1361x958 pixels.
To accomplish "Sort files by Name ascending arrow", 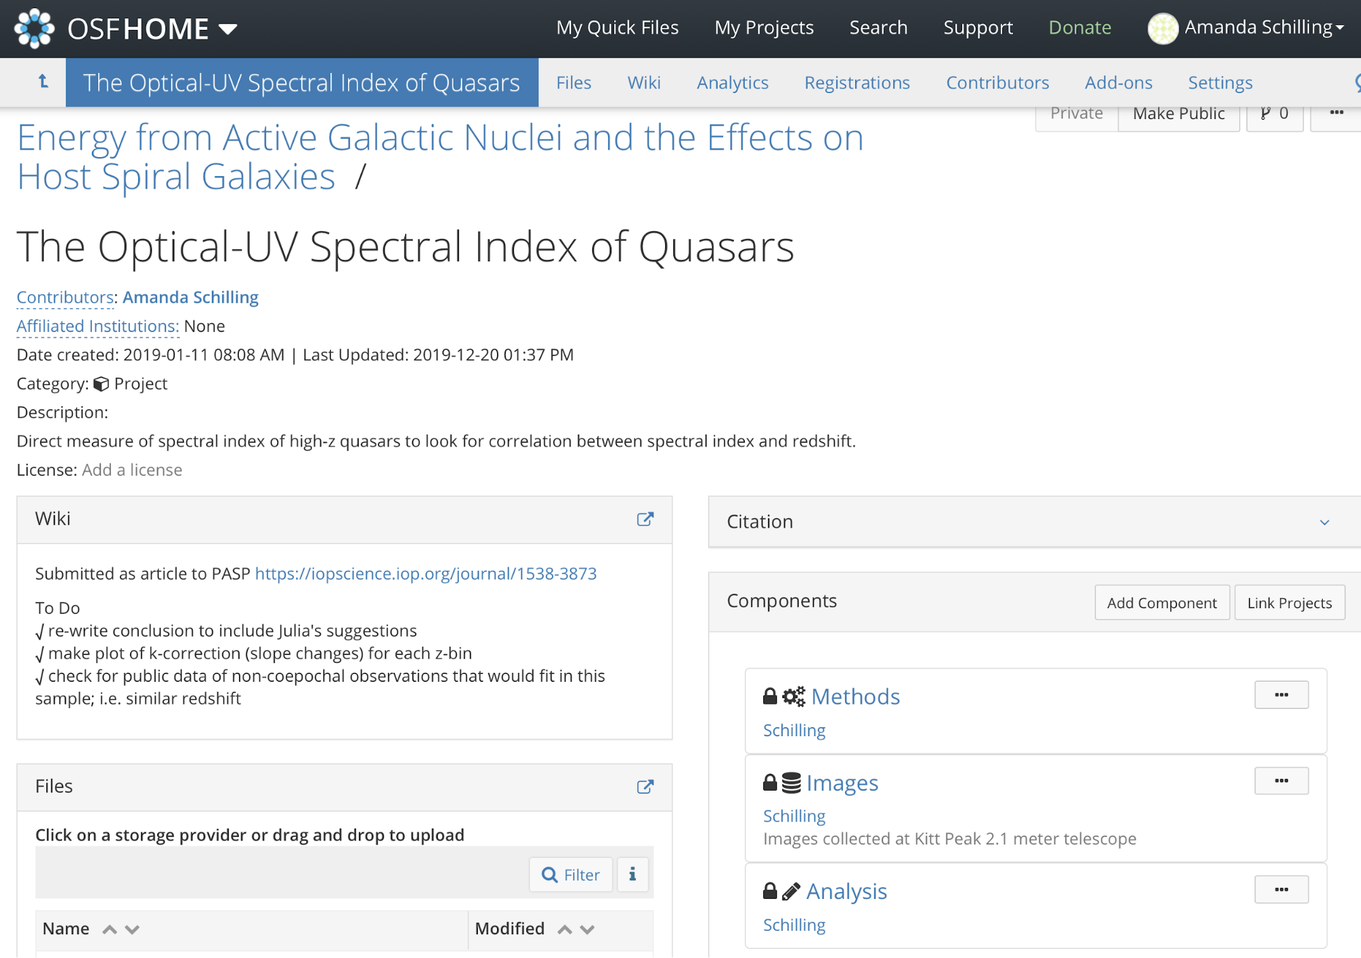I will 109,929.
